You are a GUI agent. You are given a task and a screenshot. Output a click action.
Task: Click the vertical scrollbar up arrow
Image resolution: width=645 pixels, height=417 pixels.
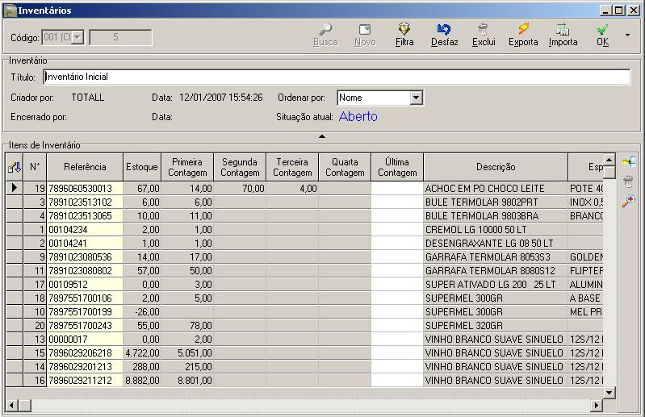[x=609, y=159]
